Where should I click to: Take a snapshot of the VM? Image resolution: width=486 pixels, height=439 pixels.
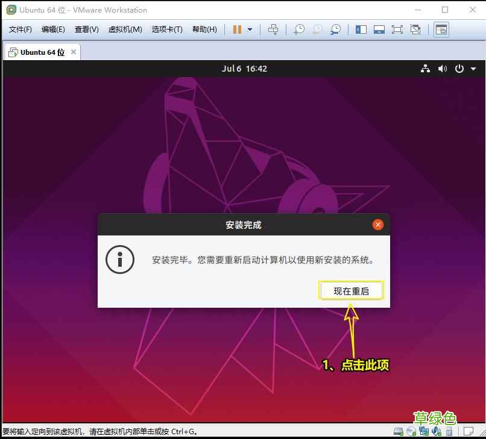299,30
